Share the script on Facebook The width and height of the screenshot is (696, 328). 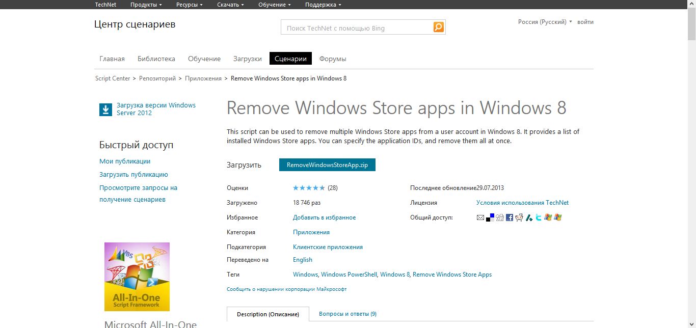pos(509,217)
